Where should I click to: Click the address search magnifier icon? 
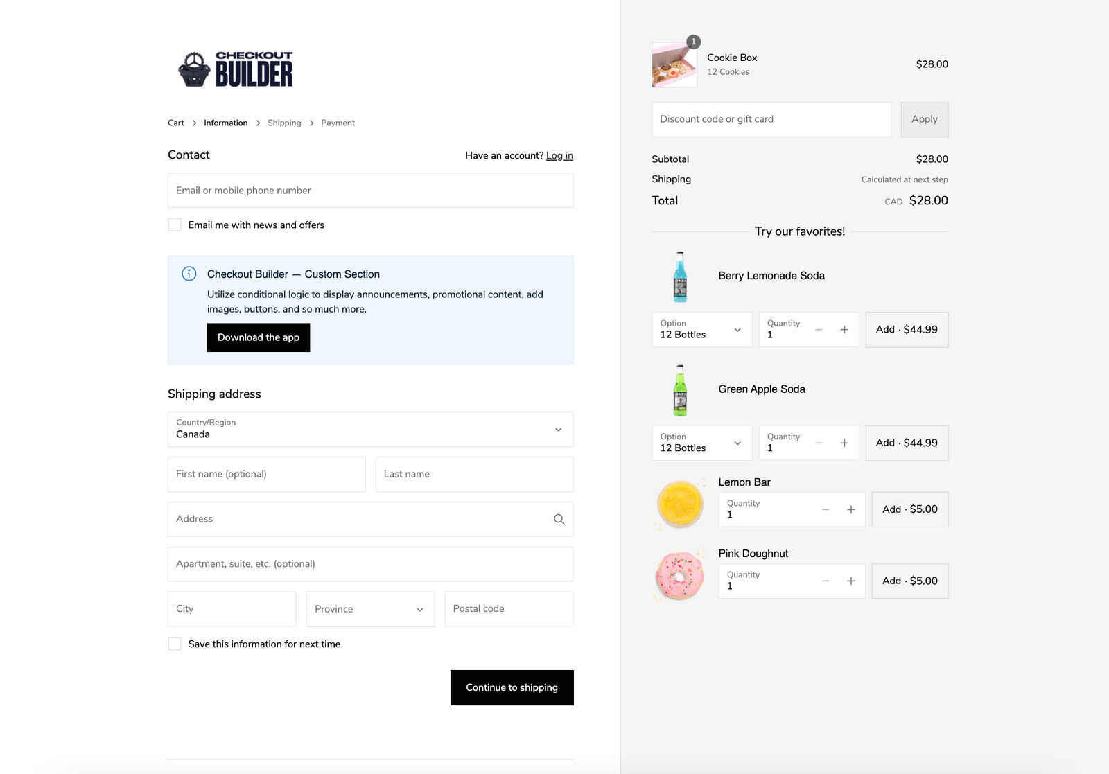pos(559,519)
